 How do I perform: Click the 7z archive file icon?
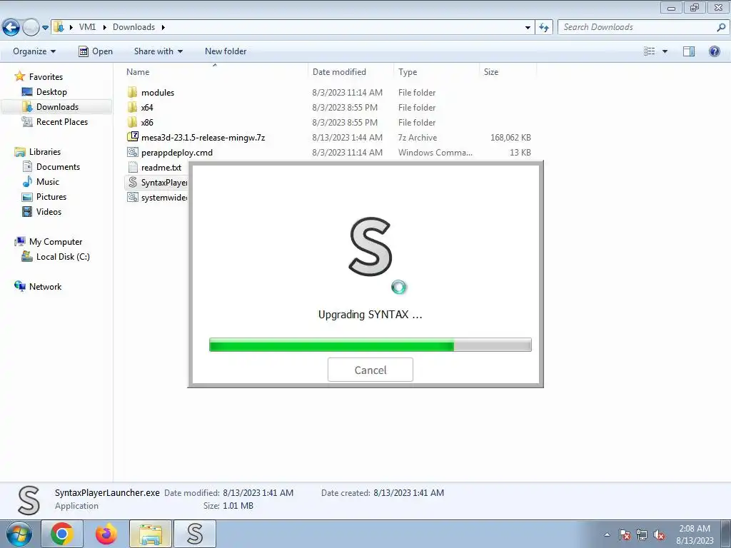click(132, 137)
